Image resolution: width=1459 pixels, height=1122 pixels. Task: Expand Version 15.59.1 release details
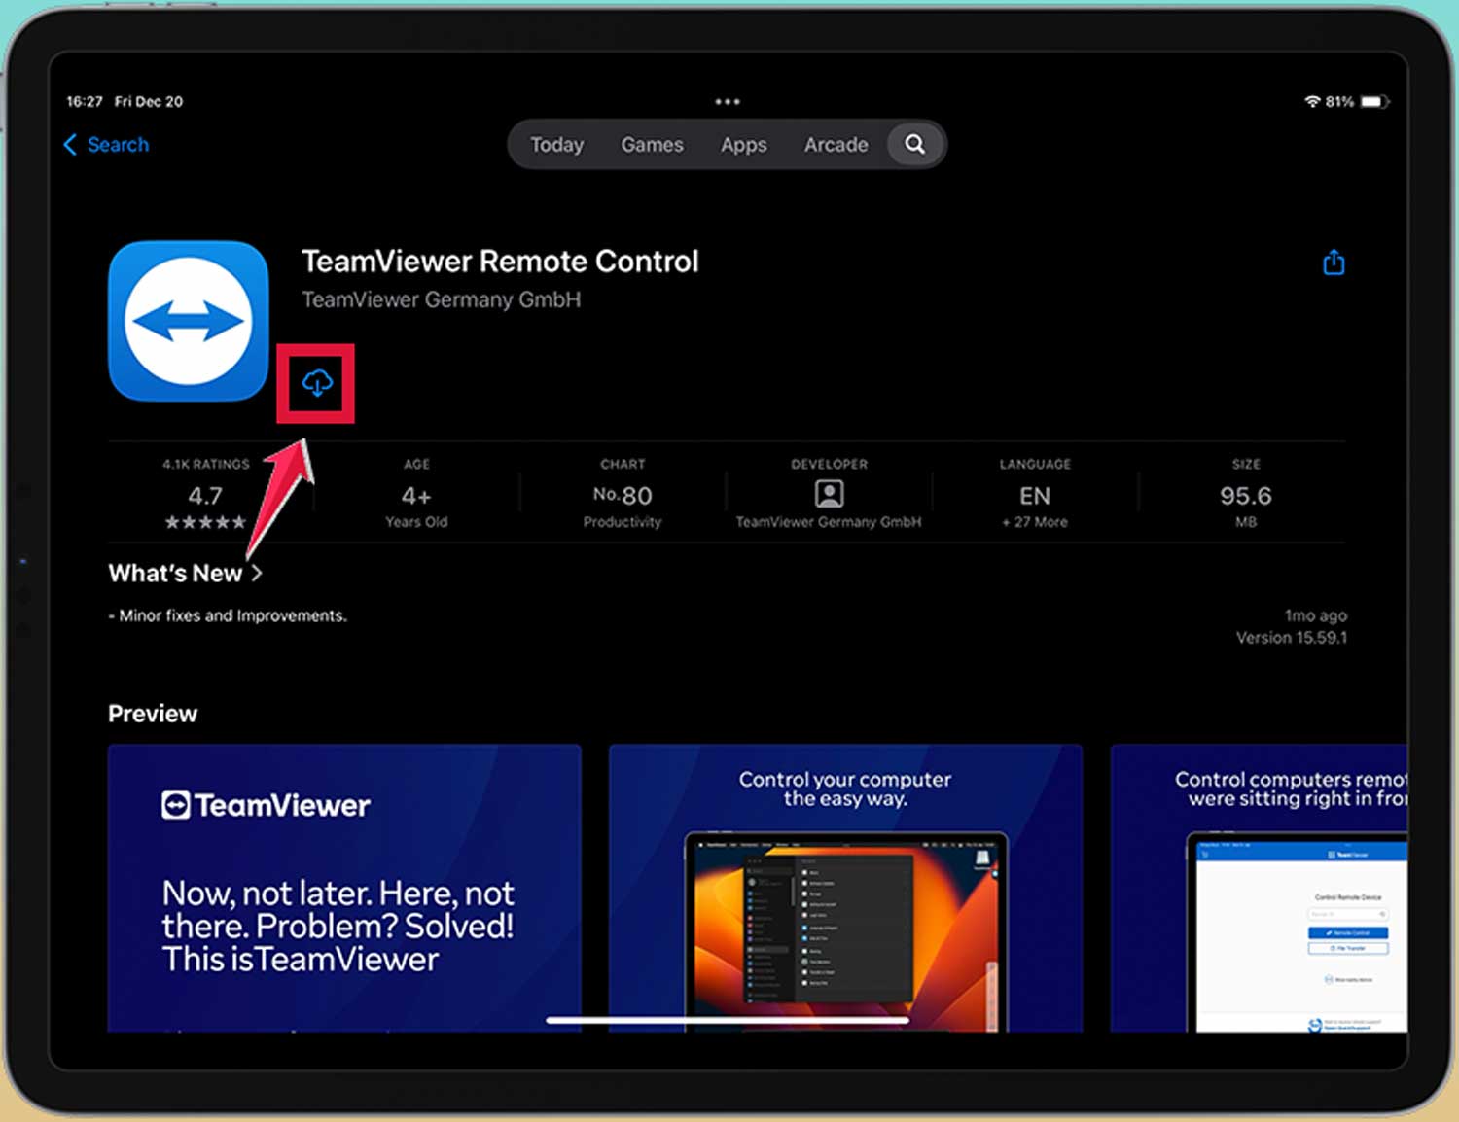1291,637
